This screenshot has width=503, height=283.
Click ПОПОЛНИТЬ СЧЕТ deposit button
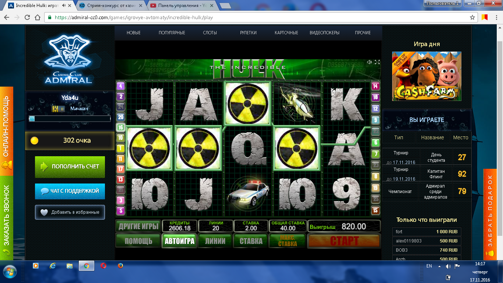(x=70, y=167)
